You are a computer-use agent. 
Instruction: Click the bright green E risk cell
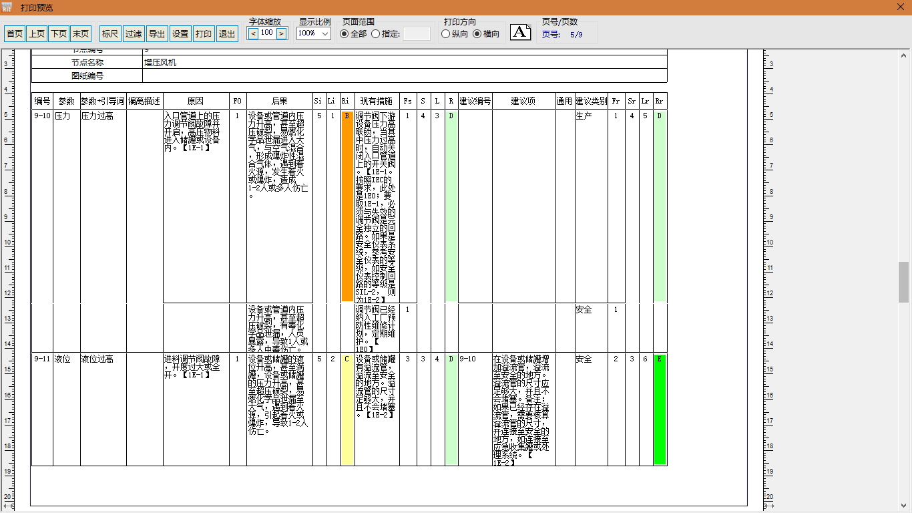660,409
